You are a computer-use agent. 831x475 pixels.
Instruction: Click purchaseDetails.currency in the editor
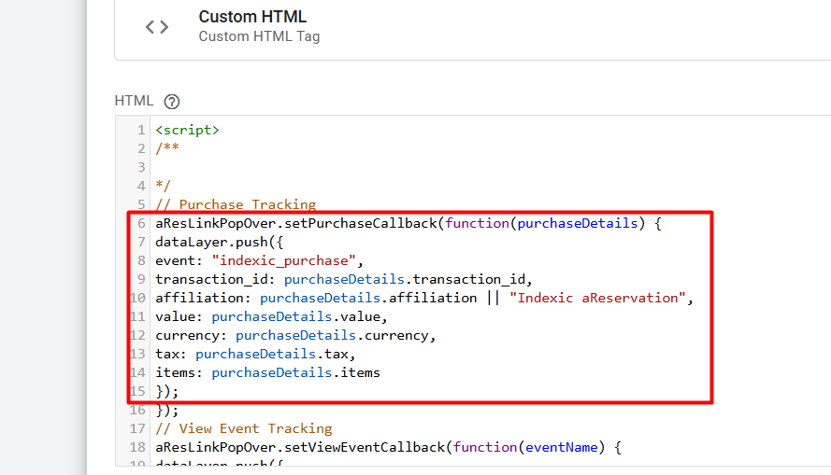334,335
